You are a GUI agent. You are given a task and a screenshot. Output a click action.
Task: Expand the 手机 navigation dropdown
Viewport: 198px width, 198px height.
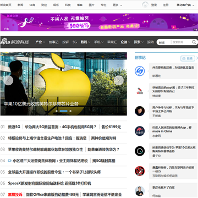click(x=98, y=42)
